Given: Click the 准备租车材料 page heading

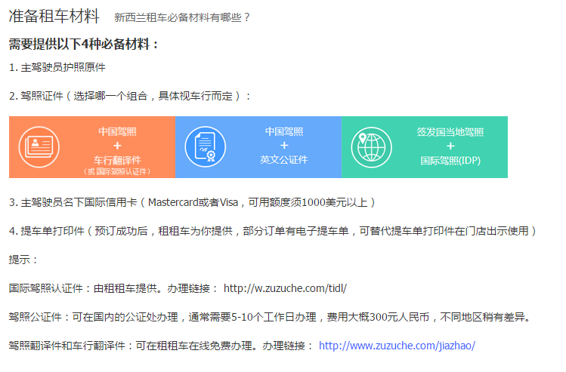Looking at the screenshot, I should click(x=54, y=16).
